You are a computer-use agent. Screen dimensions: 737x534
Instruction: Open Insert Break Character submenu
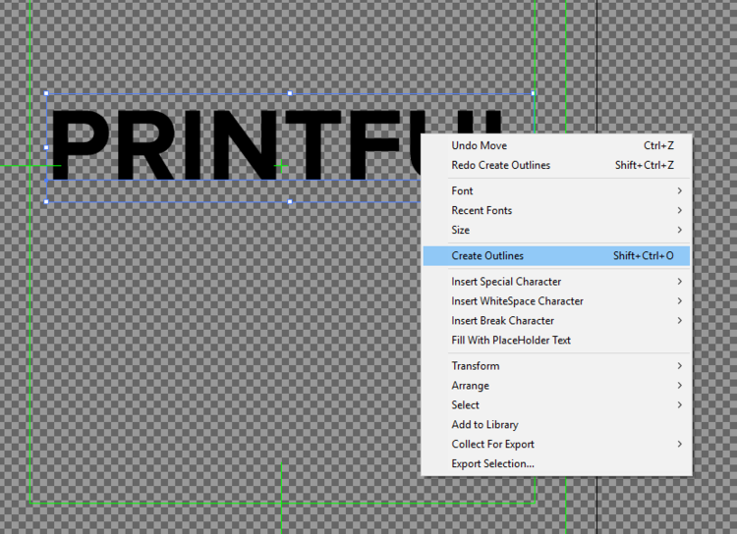pos(556,321)
